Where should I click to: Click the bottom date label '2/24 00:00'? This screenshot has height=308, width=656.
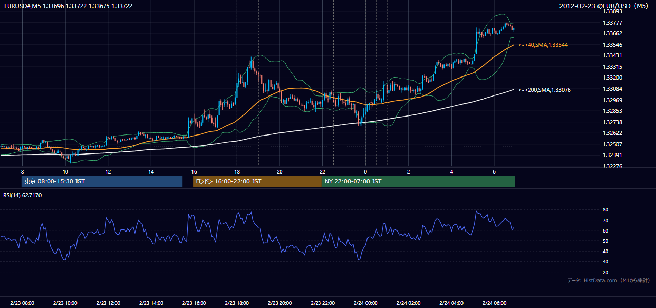click(365, 303)
